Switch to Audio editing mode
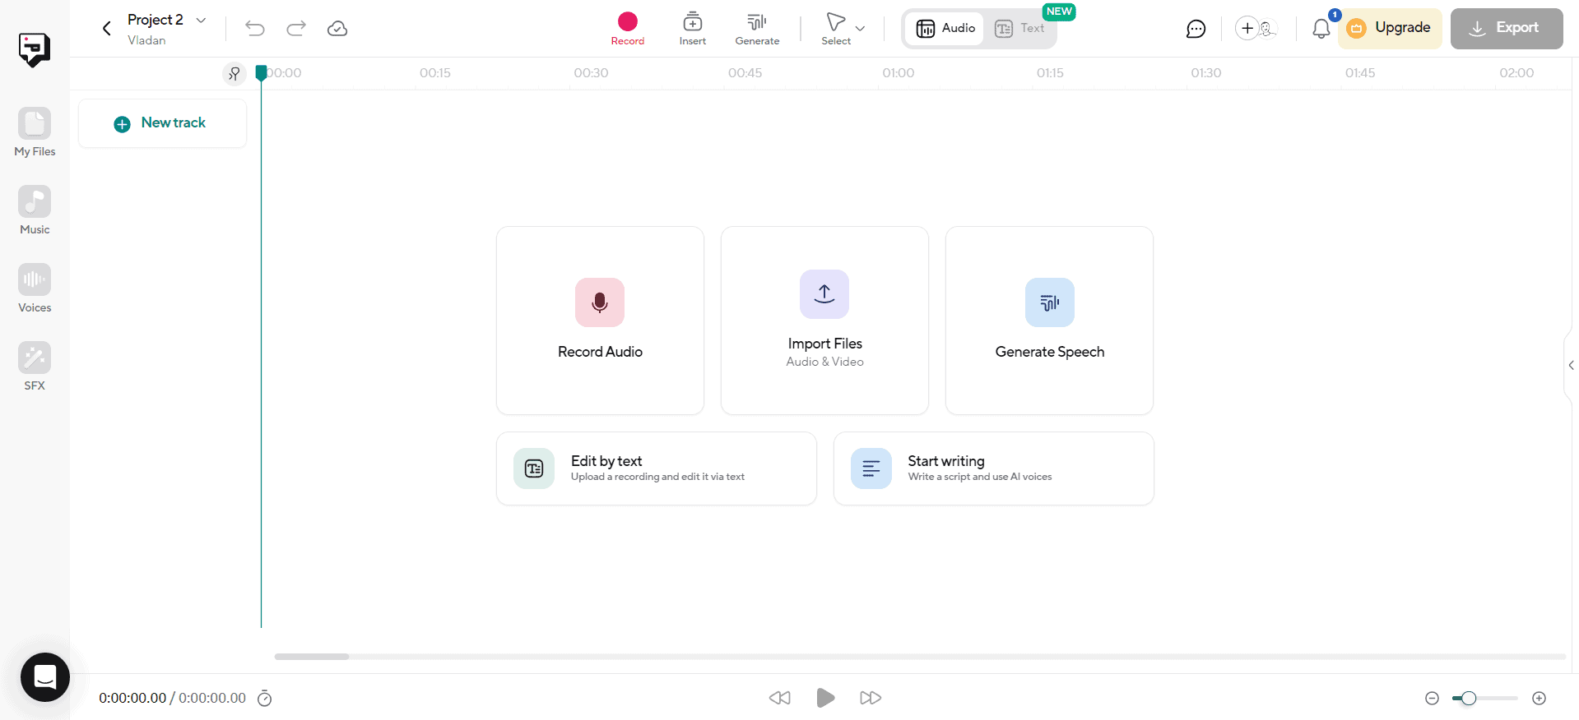This screenshot has height=720, width=1579. pyautogui.click(x=945, y=29)
